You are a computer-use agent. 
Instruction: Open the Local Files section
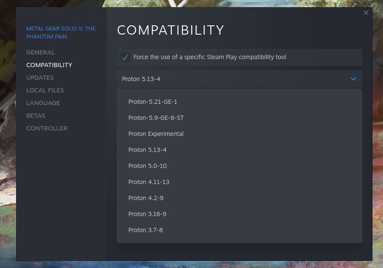click(x=45, y=90)
